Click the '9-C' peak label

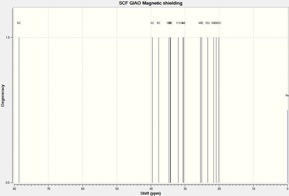coord(159,23)
